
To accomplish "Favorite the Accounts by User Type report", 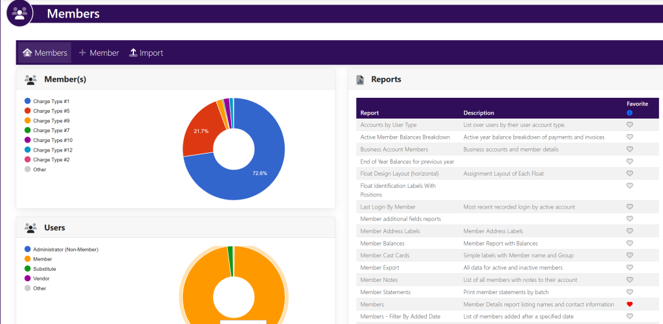I will [629, 124].
